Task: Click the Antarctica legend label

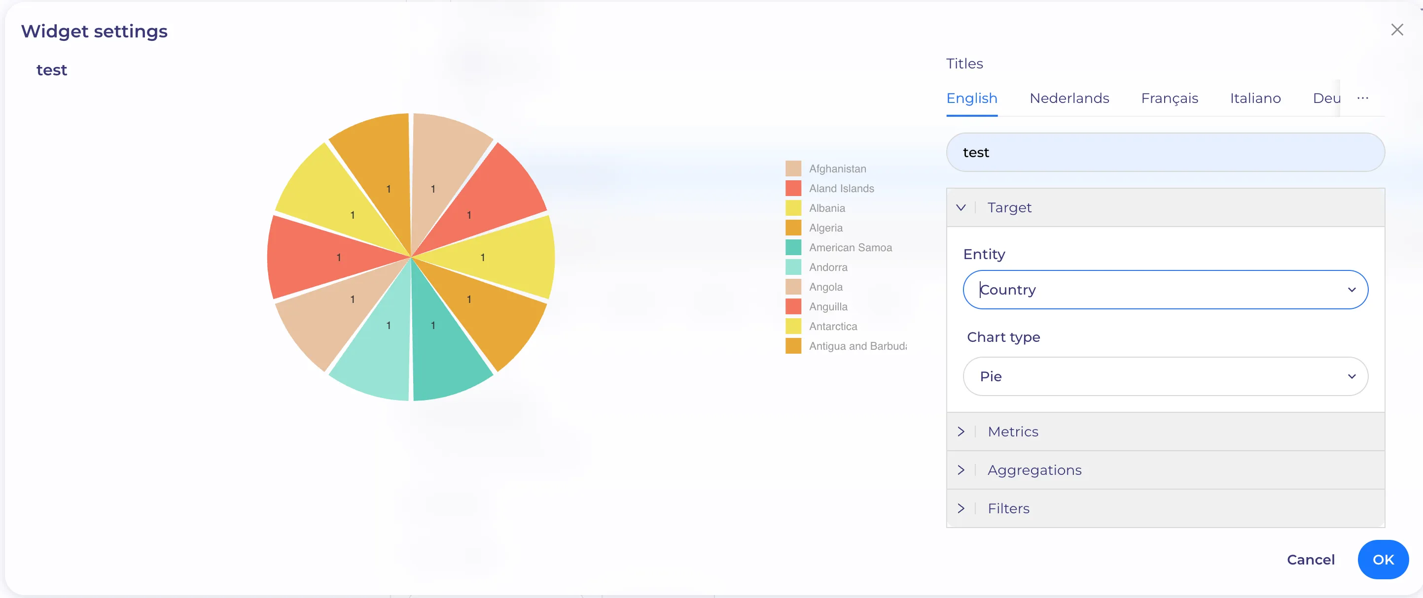Action: tap(833, 327)
